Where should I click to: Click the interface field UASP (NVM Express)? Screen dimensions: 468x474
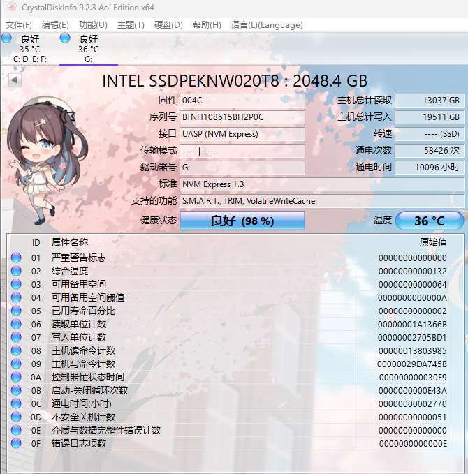click(x=242, y=133)
